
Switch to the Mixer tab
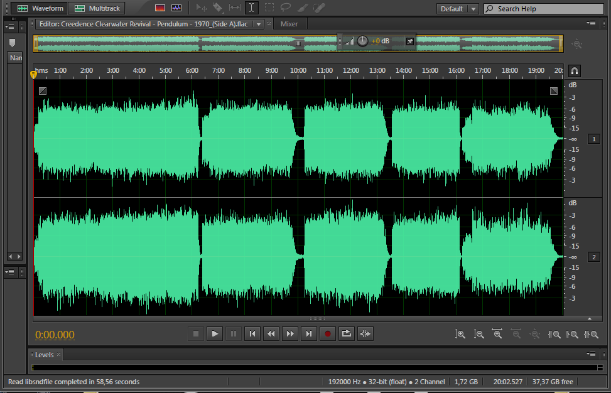pos(289,24)
